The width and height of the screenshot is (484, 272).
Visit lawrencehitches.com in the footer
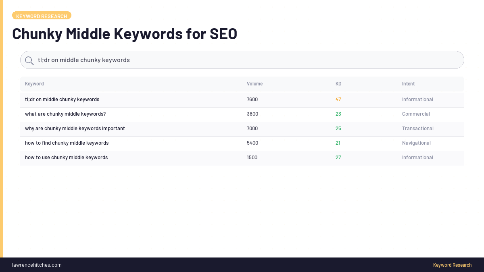(37, 265)
